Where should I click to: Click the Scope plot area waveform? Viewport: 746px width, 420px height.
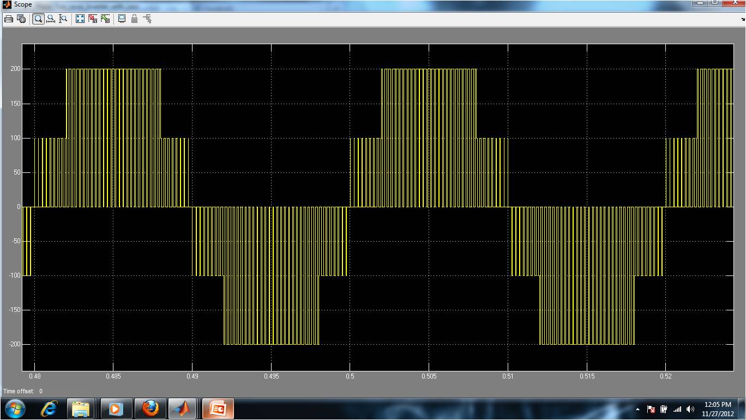point(377,207)
